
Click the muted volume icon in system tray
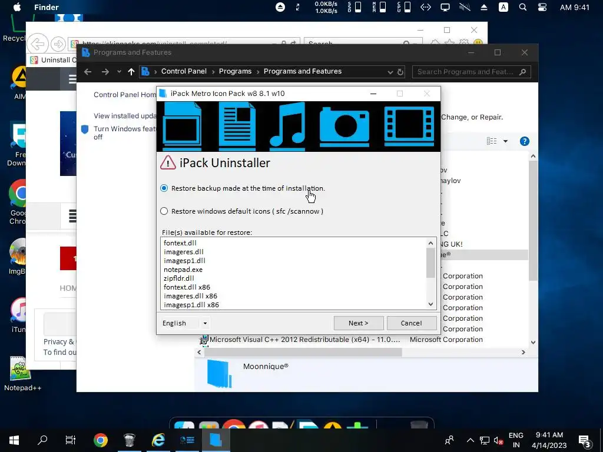498,441
